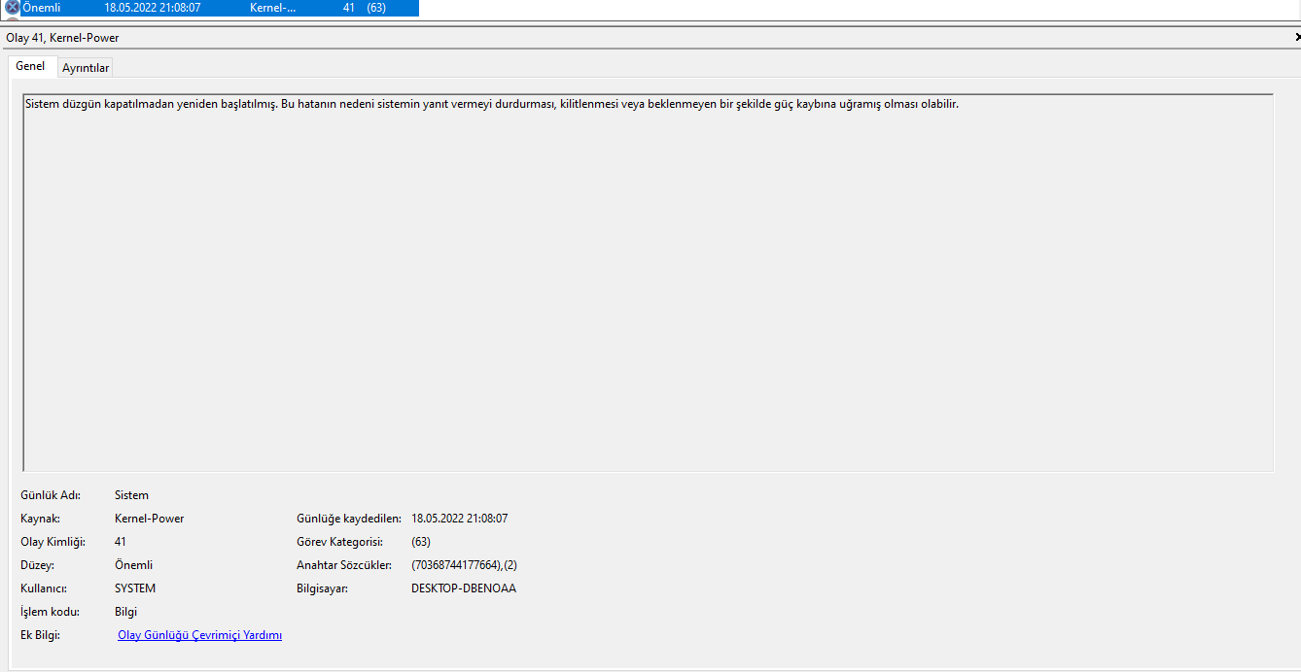The width and height of the screenshot is (1301, 672).
Task: Click the Kaynak label
Action: pos(40,519)
